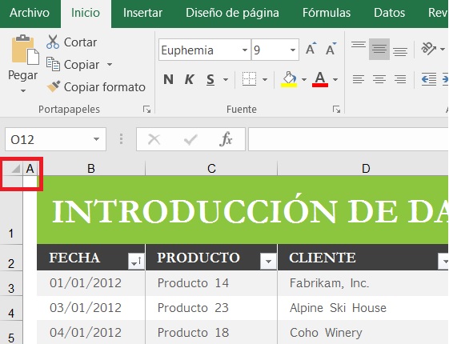Open the font size dropdown arrow
The width and height of the screenshot is (449, 344).
point(293,50)
